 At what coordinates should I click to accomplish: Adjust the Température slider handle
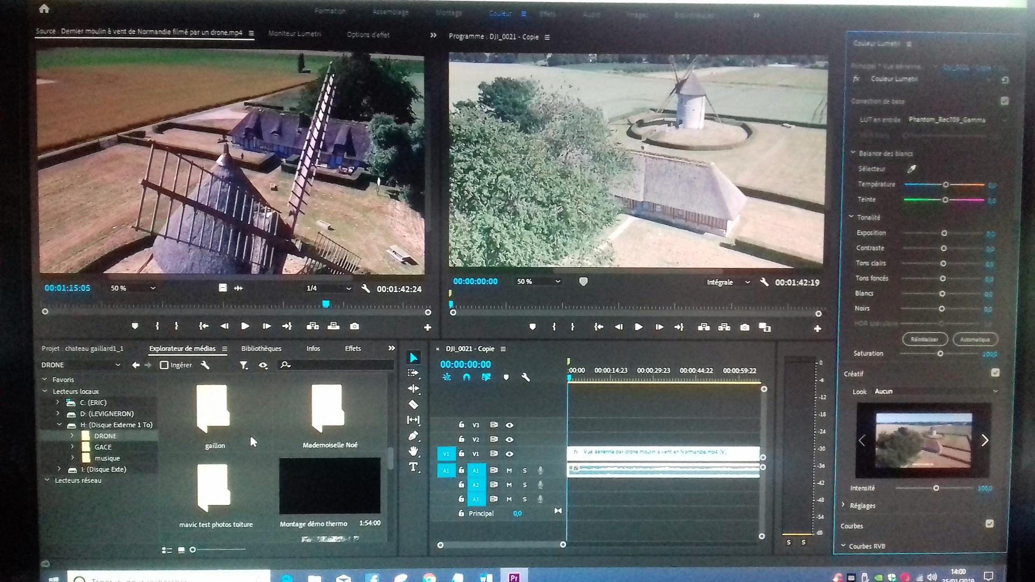946,185
